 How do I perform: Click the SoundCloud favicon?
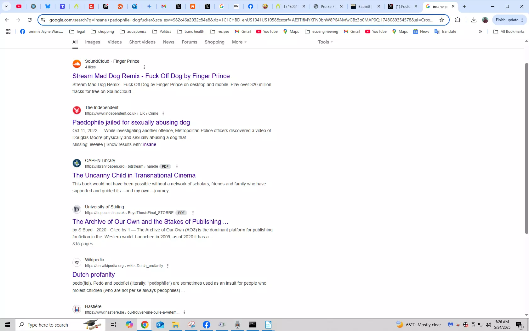point(77,64)
